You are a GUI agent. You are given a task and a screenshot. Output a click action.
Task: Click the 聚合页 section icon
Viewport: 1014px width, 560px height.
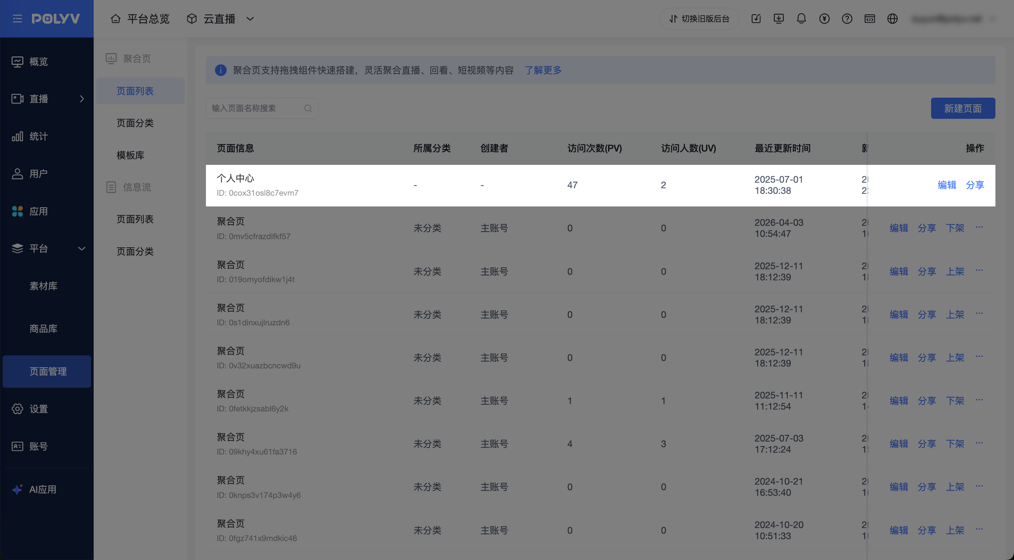coord(111,59)
